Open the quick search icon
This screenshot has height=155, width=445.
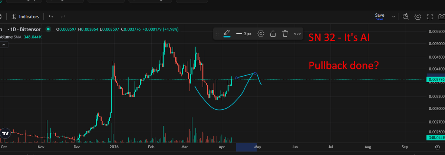pos(405,16)
